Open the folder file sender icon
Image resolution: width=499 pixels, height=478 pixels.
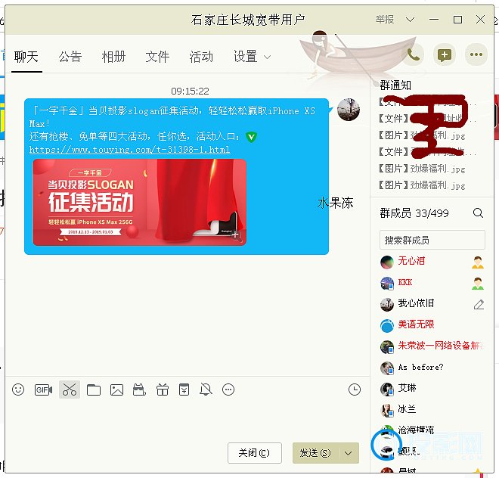[94, 390]
